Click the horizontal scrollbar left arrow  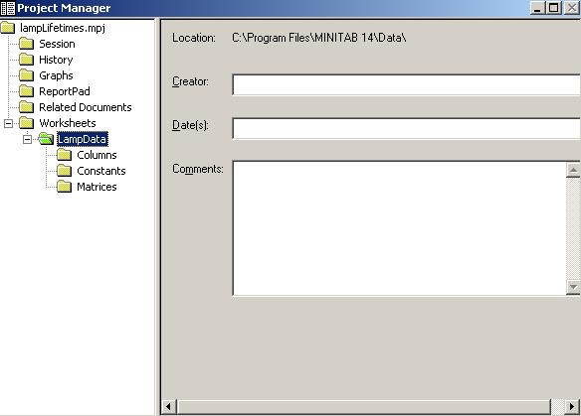coord(168,406)
